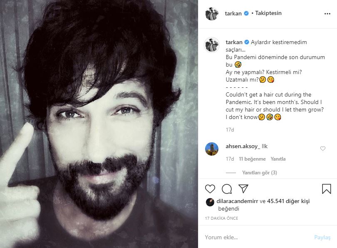View the 11 beğenme comment likes
Image resolution: width=337 pixels, height=248 pixels.
[252, 159]
